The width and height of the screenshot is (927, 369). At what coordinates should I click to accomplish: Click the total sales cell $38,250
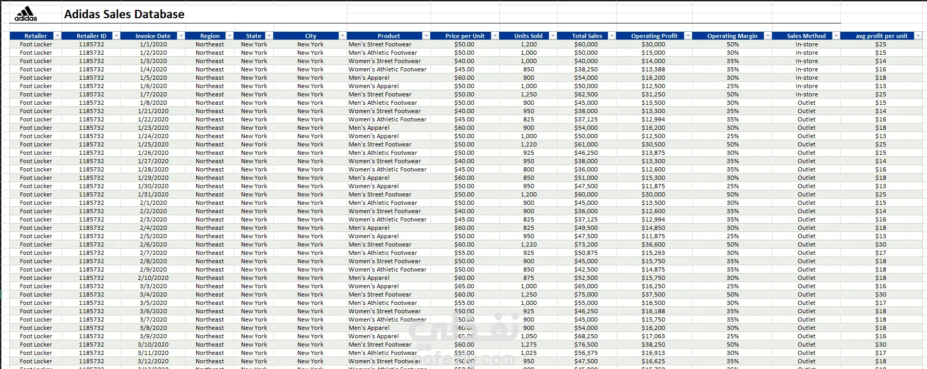586,69
